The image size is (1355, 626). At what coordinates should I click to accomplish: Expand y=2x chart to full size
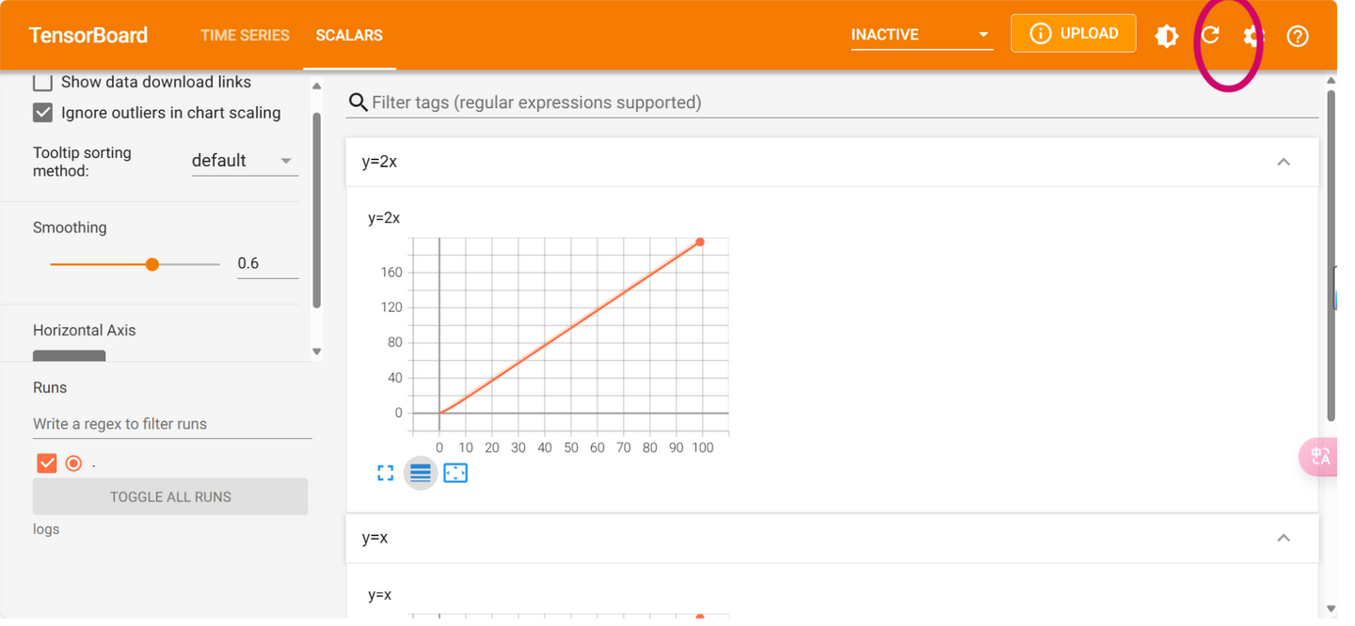click(x=385, y=473)
